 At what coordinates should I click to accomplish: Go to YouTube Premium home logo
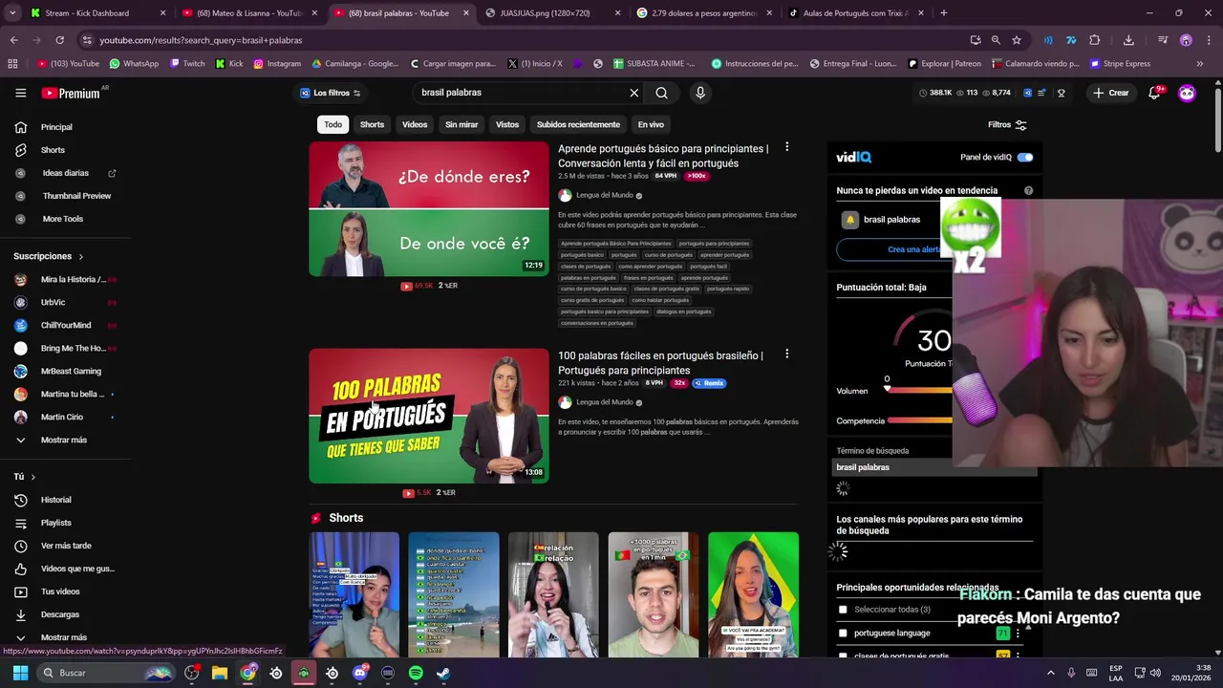pyautogui.click(x=72, y=93)
